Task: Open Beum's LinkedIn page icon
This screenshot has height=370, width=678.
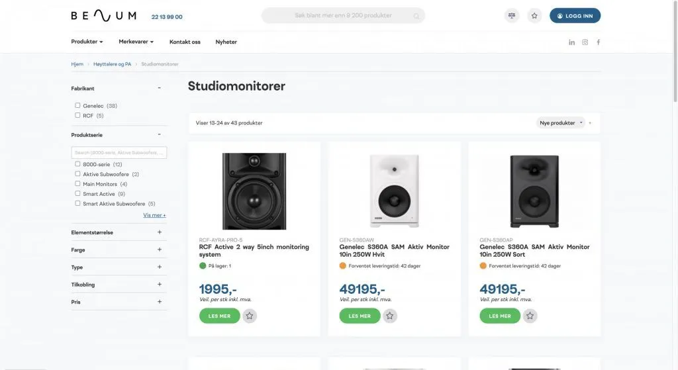Action: click(x=571, y=42)
